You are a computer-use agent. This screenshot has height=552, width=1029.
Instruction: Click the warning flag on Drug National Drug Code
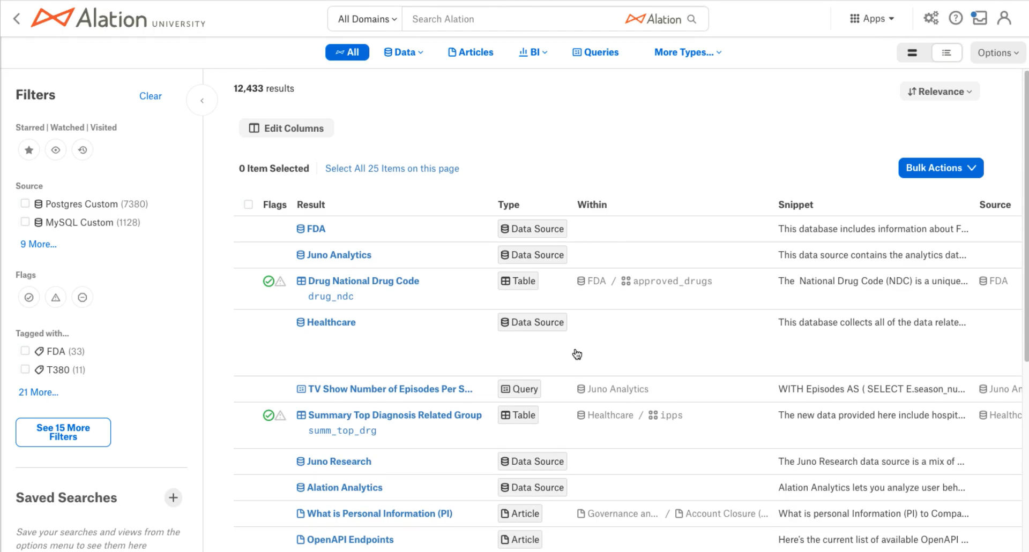click(280, 282)
